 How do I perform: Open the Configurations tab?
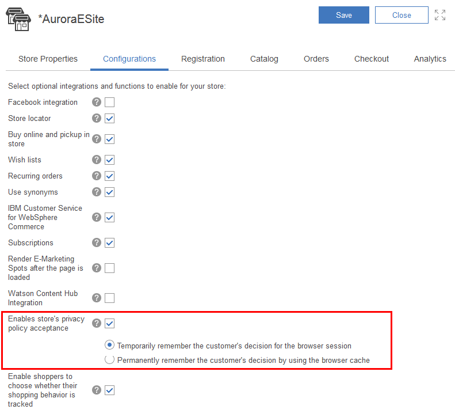(129, 59)
